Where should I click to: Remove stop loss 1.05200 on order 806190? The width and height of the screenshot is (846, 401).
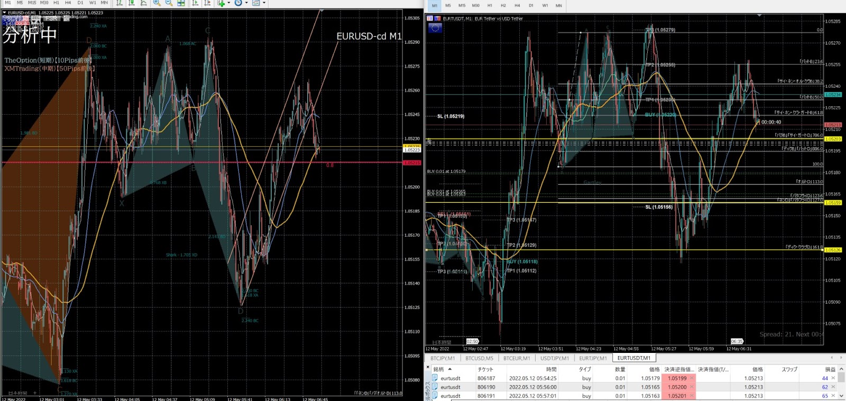click(691, 387)
